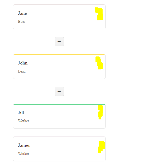Click the Worker title under Jill
Viewport: 144px width, 166px height.
[24, 121]
